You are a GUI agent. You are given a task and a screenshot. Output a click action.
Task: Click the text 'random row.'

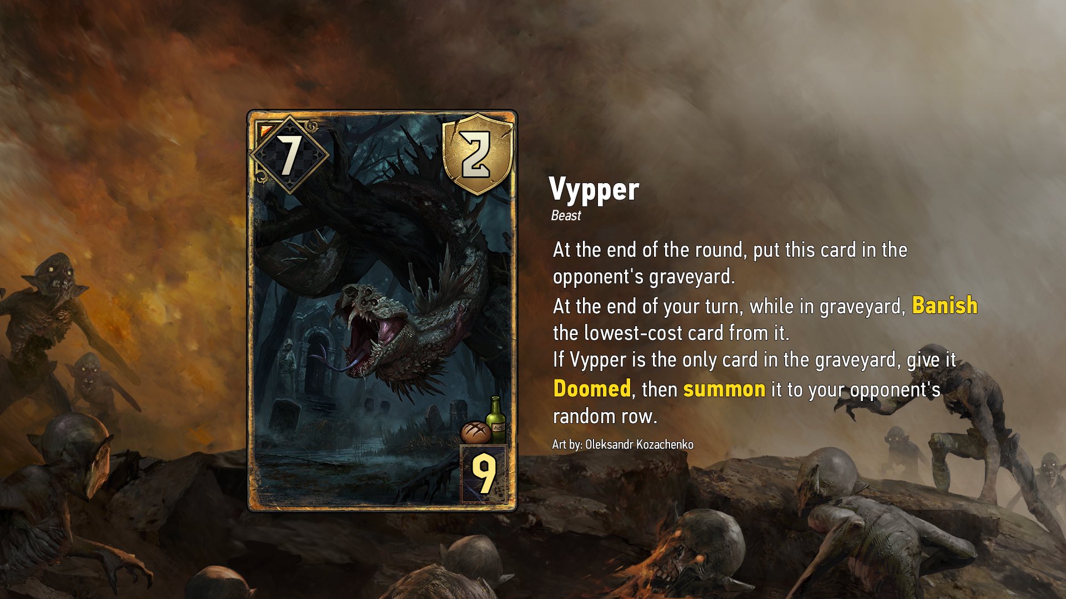(x=605, y=416)
